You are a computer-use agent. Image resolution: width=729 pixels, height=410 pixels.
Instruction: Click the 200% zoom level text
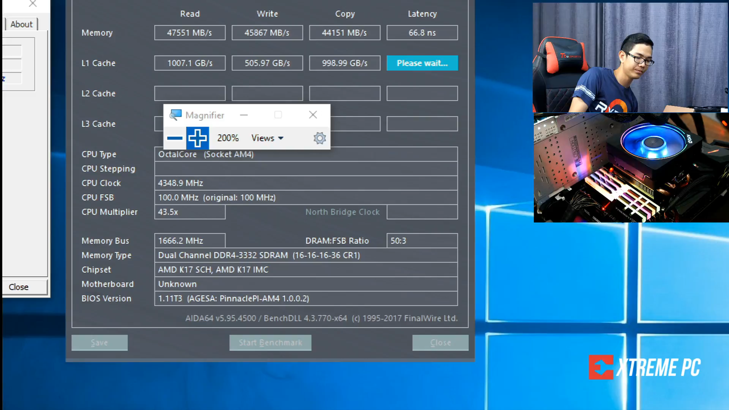[x=228, y=138]
